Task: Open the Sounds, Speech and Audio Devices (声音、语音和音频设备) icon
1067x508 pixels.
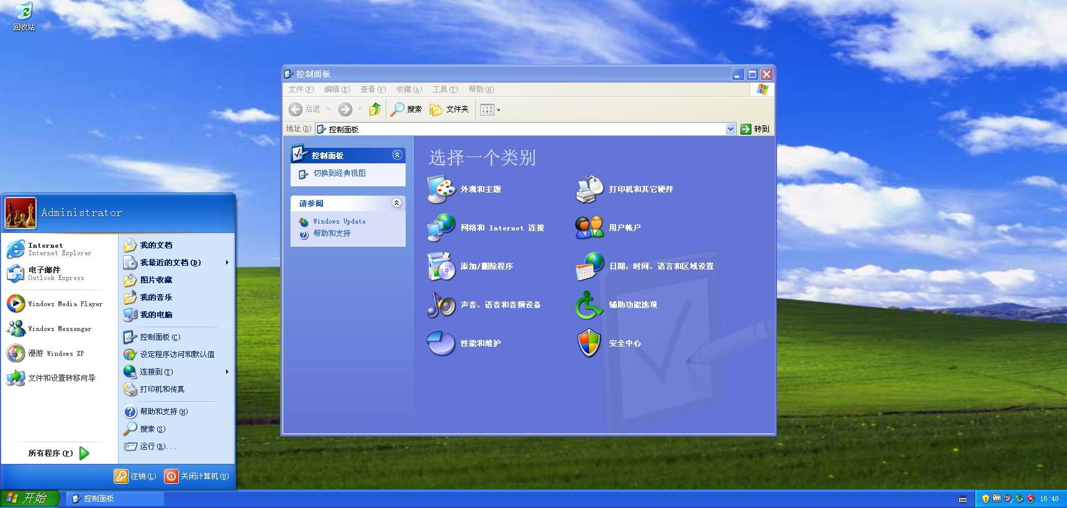Action: coord(442,305)
